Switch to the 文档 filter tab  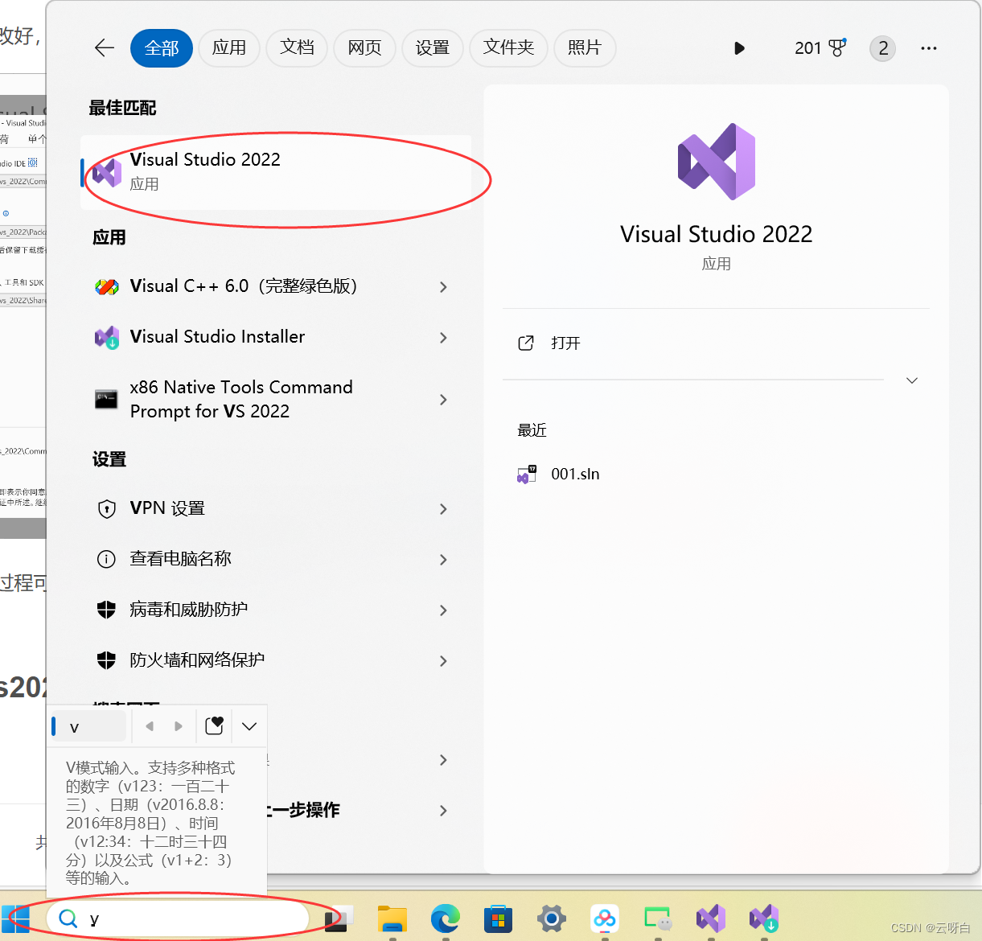tap(297, 48)
